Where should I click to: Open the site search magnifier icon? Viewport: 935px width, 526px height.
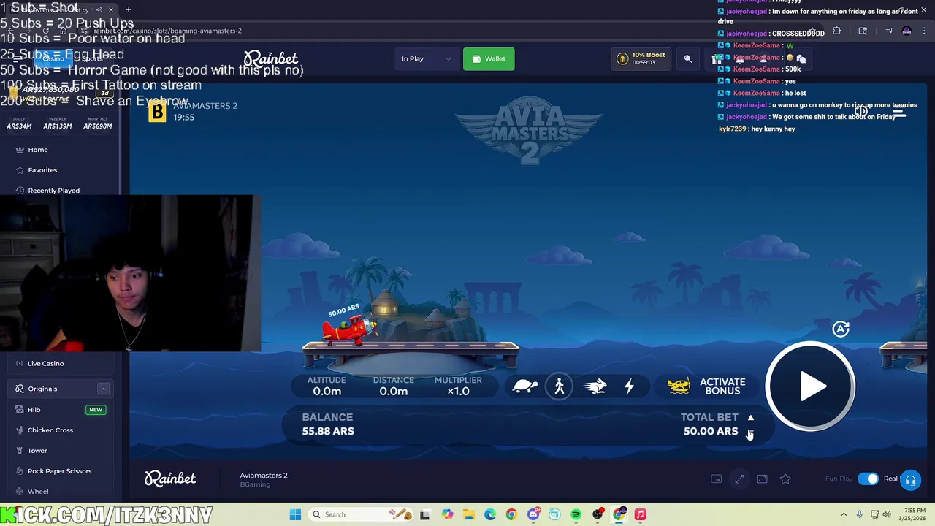pyautogui.click(x=688, y=58)
